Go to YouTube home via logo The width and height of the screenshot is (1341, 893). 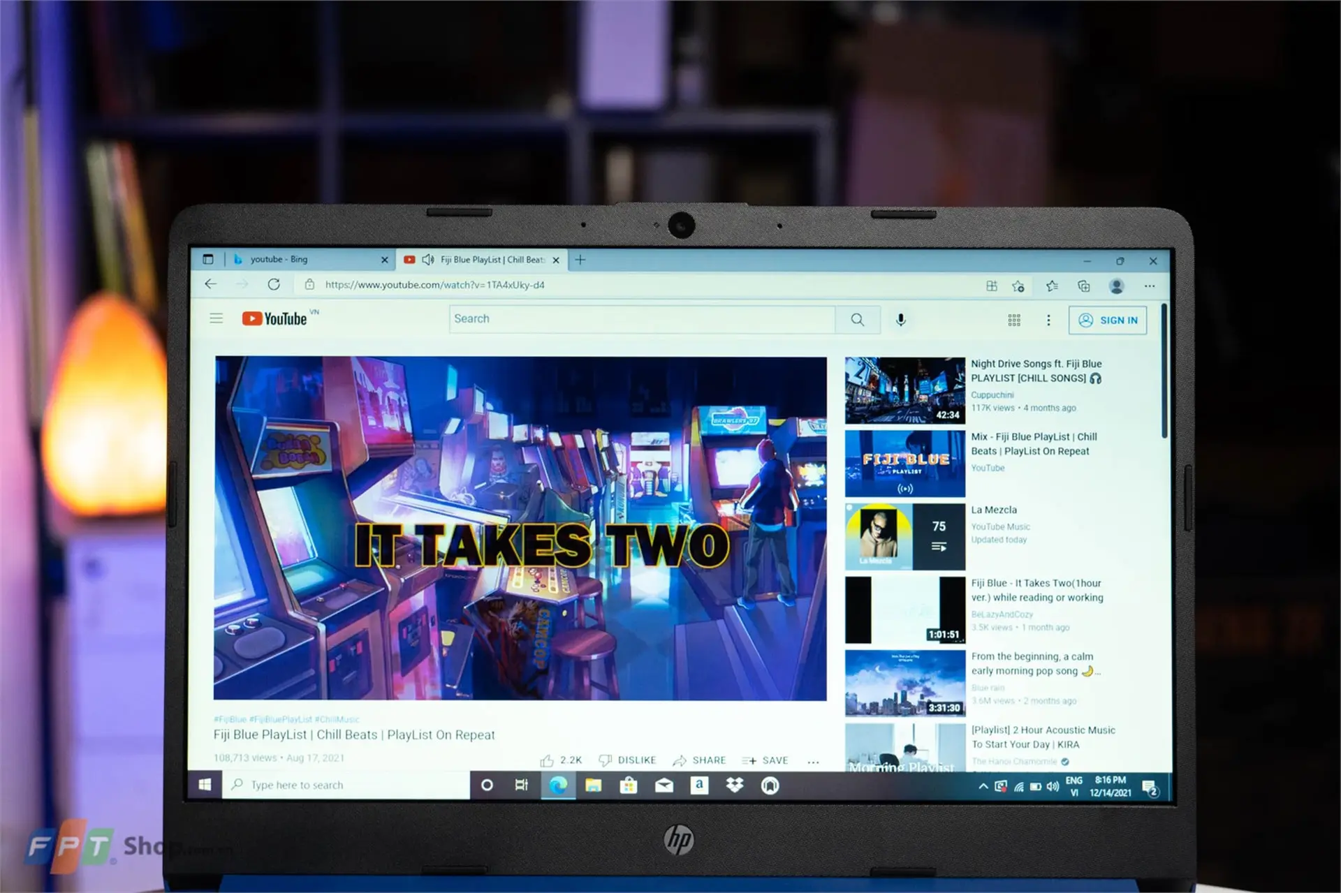click(274, 318)
